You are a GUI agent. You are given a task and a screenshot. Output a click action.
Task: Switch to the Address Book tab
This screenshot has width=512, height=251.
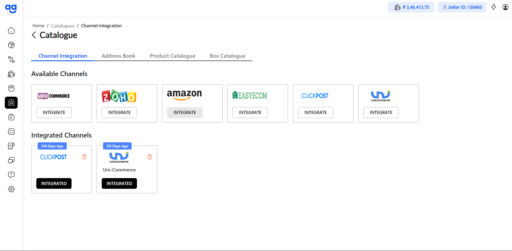point(118,56)
